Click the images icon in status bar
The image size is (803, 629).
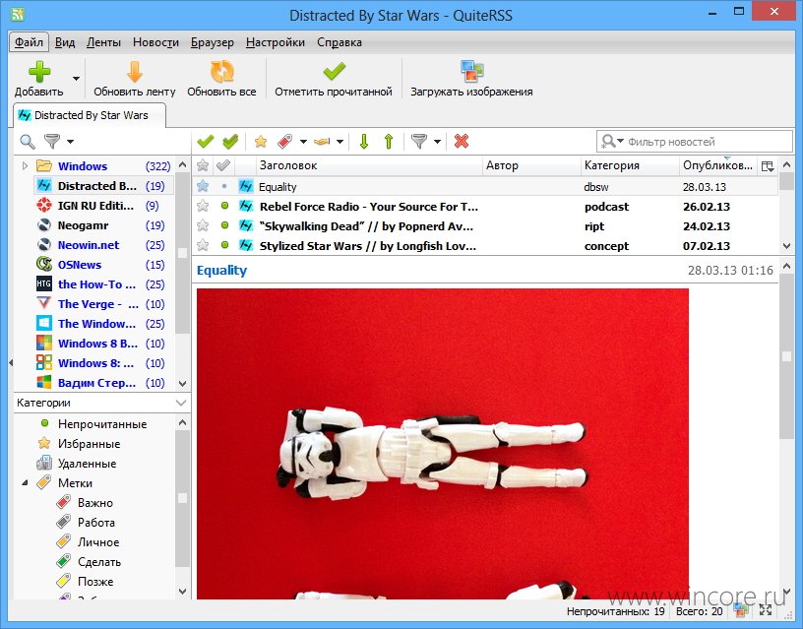[x=741, y=609]
